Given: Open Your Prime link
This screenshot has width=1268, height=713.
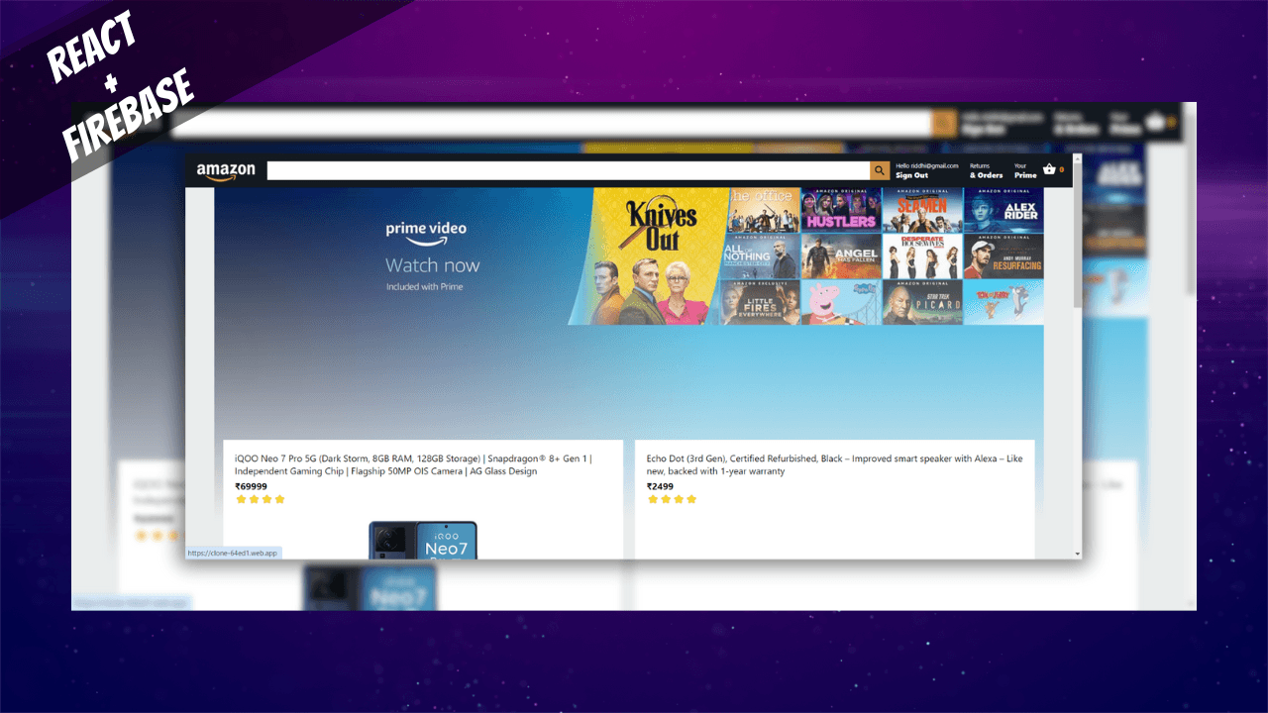Looking at the screenshot, I should click(1025, 170).
